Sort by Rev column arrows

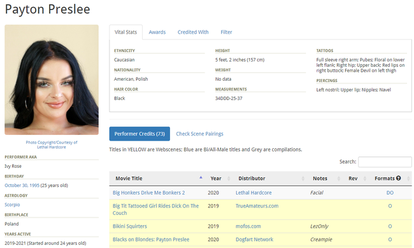tap(365, 179)
